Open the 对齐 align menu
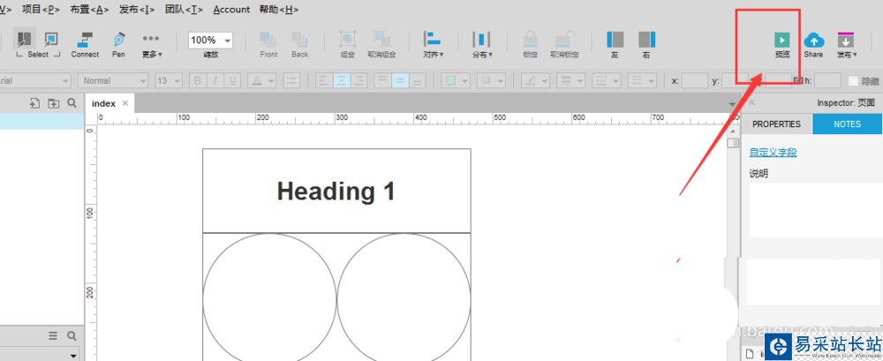This screenshot has height=361, width=883. 433,44
